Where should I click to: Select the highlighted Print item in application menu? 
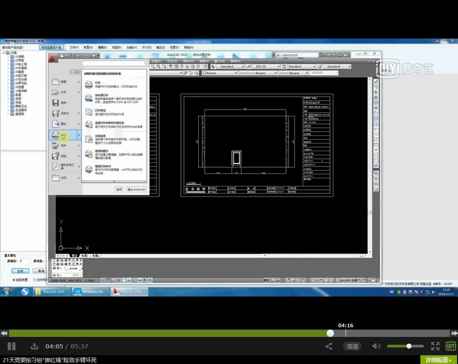coord(64,135)
